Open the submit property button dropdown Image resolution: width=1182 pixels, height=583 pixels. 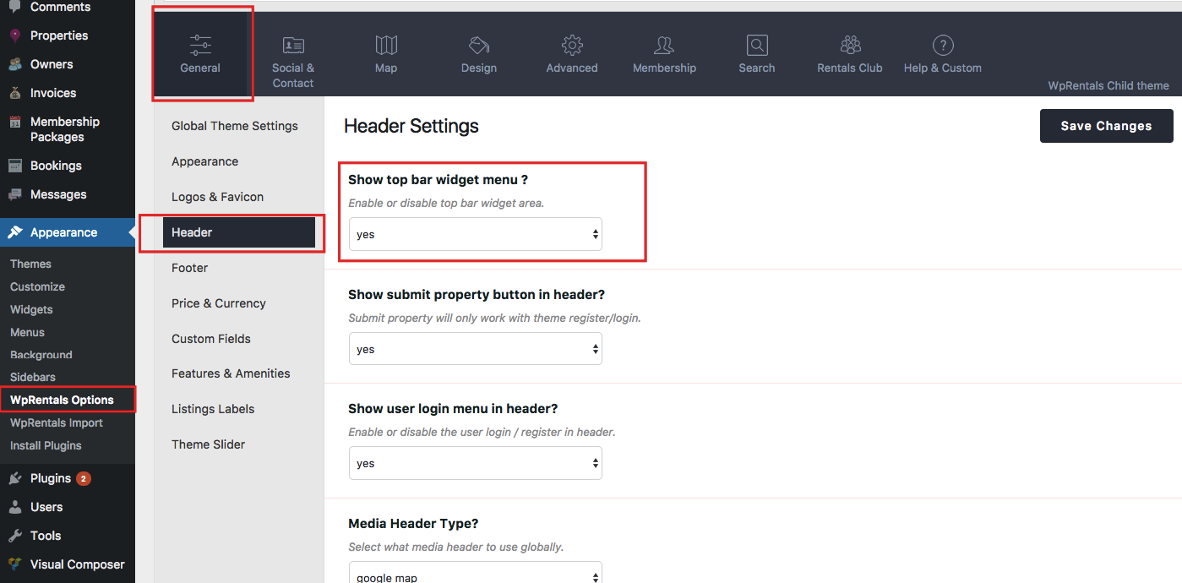[476, 349]
